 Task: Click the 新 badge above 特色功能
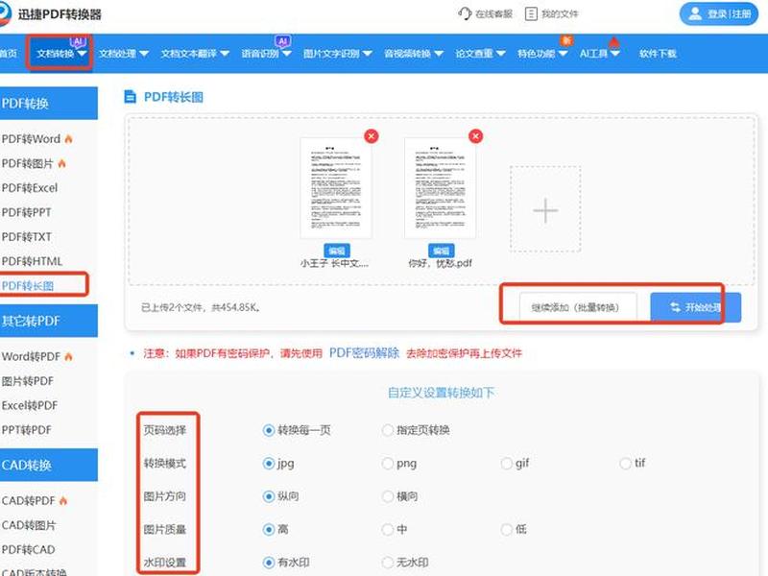tap(566, 40)
